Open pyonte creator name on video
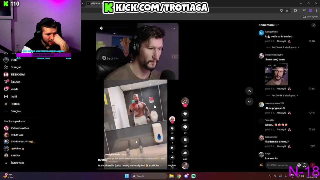 coord(103,160)
